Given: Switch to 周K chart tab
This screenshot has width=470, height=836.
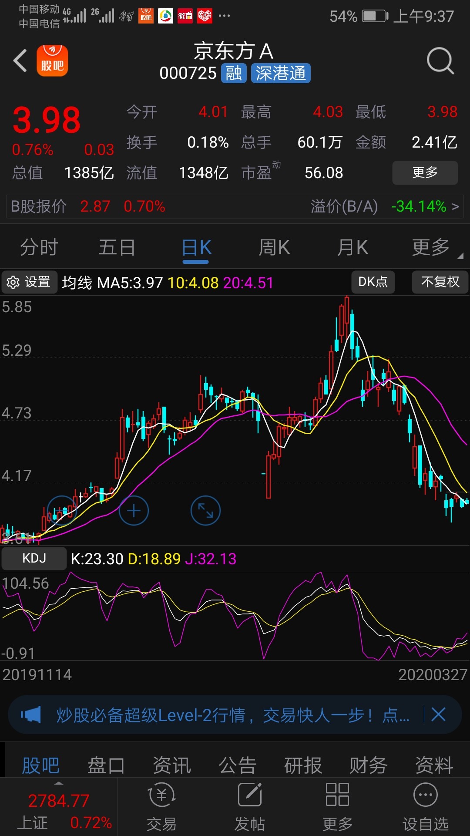Looking at the screenshot, I should pos(274,247).
